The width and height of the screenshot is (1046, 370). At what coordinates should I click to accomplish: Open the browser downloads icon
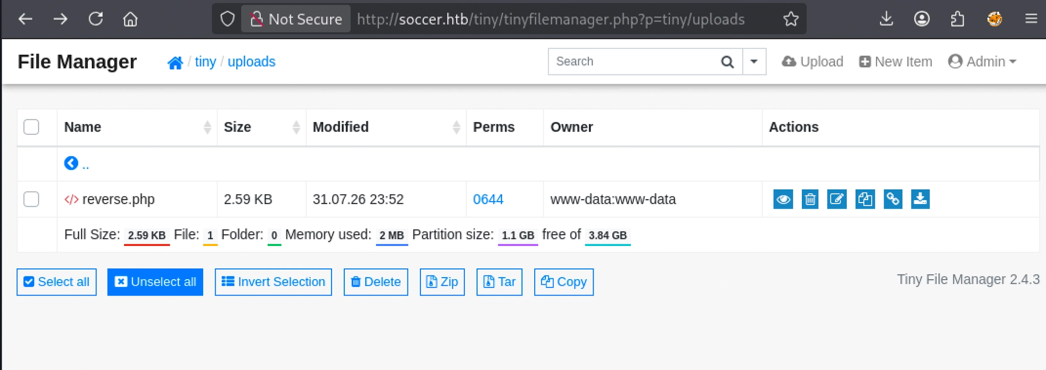pyautogui.click(x=886, y=19)
